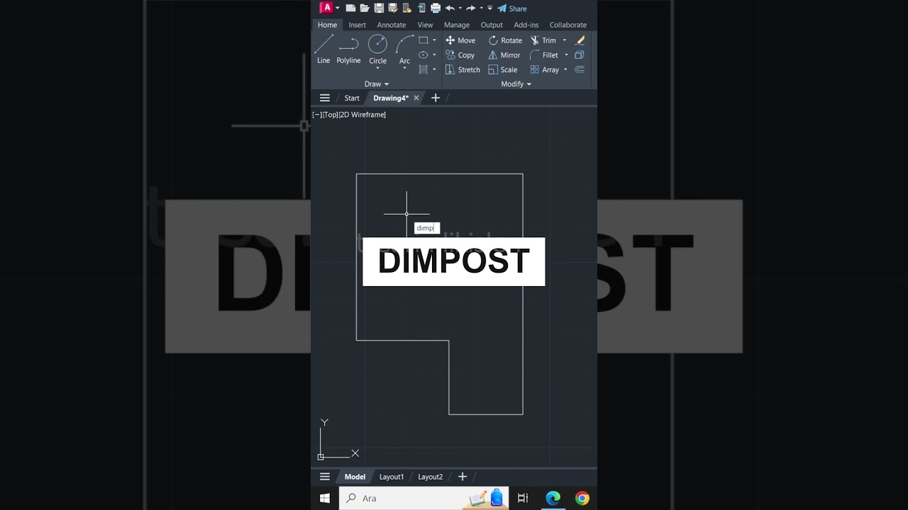Open from Web & Mobile icon
The height and width of the screenshot is (510, 908).
[x=407, y=8]
